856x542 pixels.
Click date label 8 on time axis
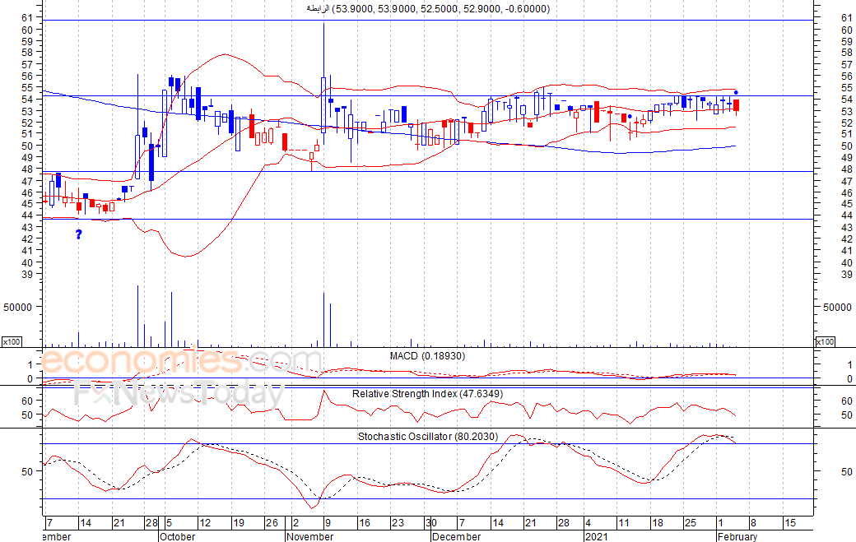tap(753, 523)
